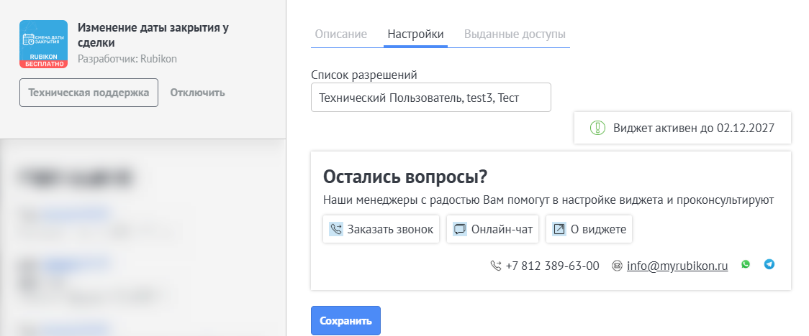Viewport: 809px width, 336px height.
Task: Open the Список разрешений user dropdown
Action: click(431, 97)
